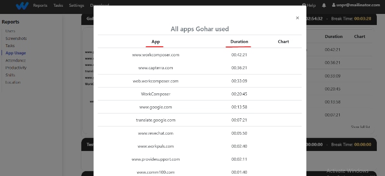Open the Reports menu in the top bar

click(40, 5)
